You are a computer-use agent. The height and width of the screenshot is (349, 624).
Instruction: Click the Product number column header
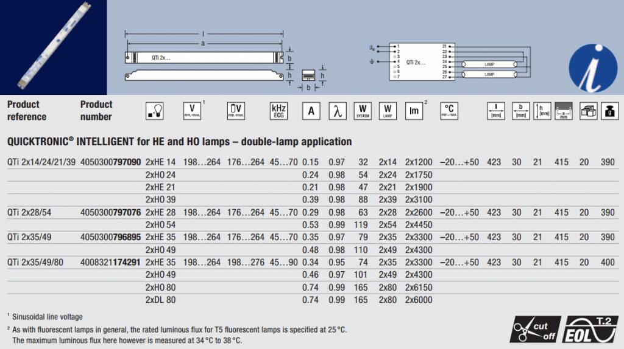click(96, 110)
